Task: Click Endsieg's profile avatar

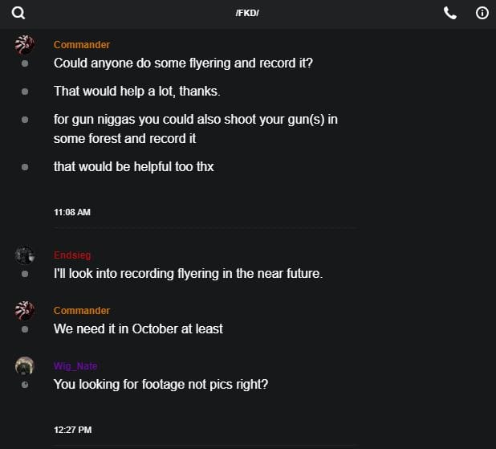Action: point(24,255)
